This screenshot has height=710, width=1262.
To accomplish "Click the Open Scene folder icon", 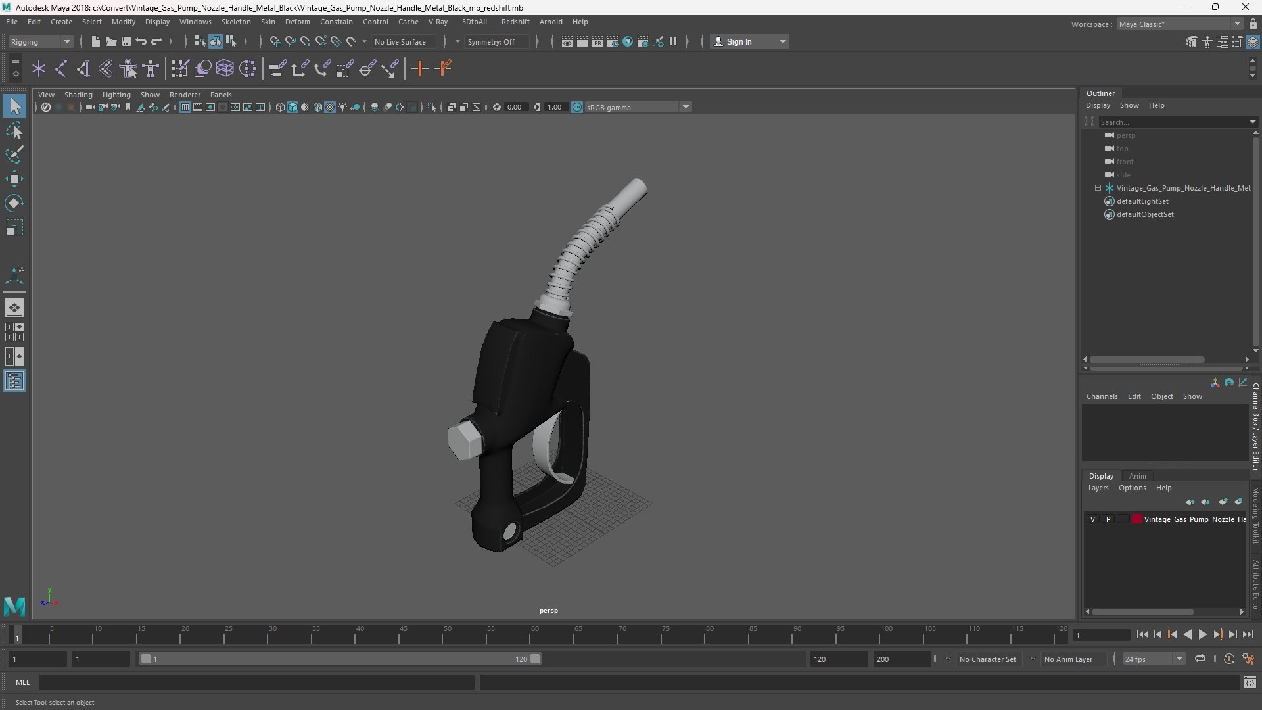I will point(111,41).
